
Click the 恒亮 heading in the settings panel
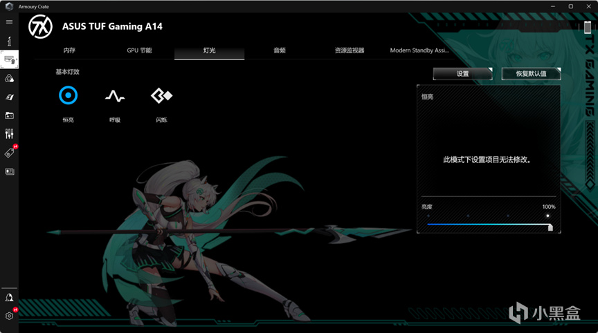(427, 97)
